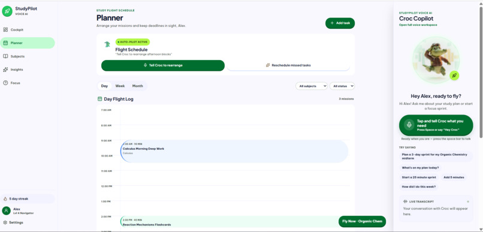This screenshot has width=483, height=232.
Task: Switch to the Day view tab
Action: tap(104, 86)
